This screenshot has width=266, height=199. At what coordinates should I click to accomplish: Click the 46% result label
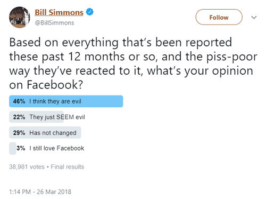pos(19,101)
